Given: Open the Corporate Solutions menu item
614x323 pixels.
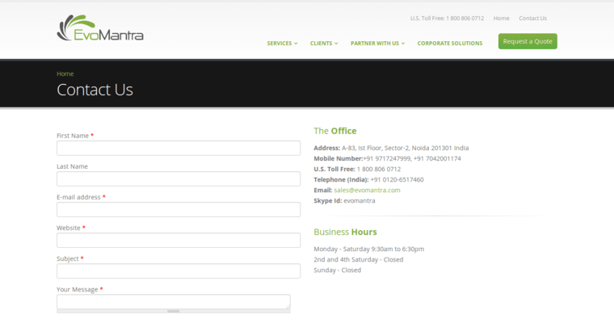Looking at the screenshot, I should [x=450, y=44].
